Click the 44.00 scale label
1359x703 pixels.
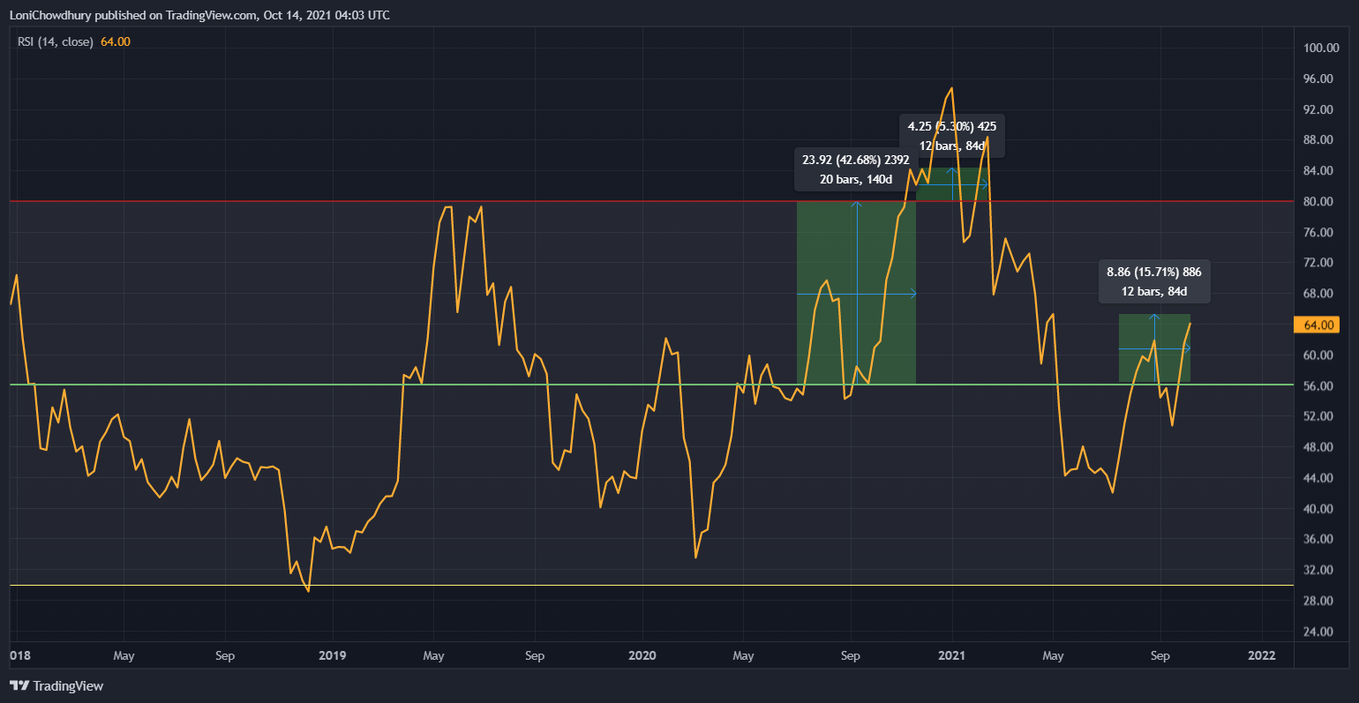[x=1318, y=478]
